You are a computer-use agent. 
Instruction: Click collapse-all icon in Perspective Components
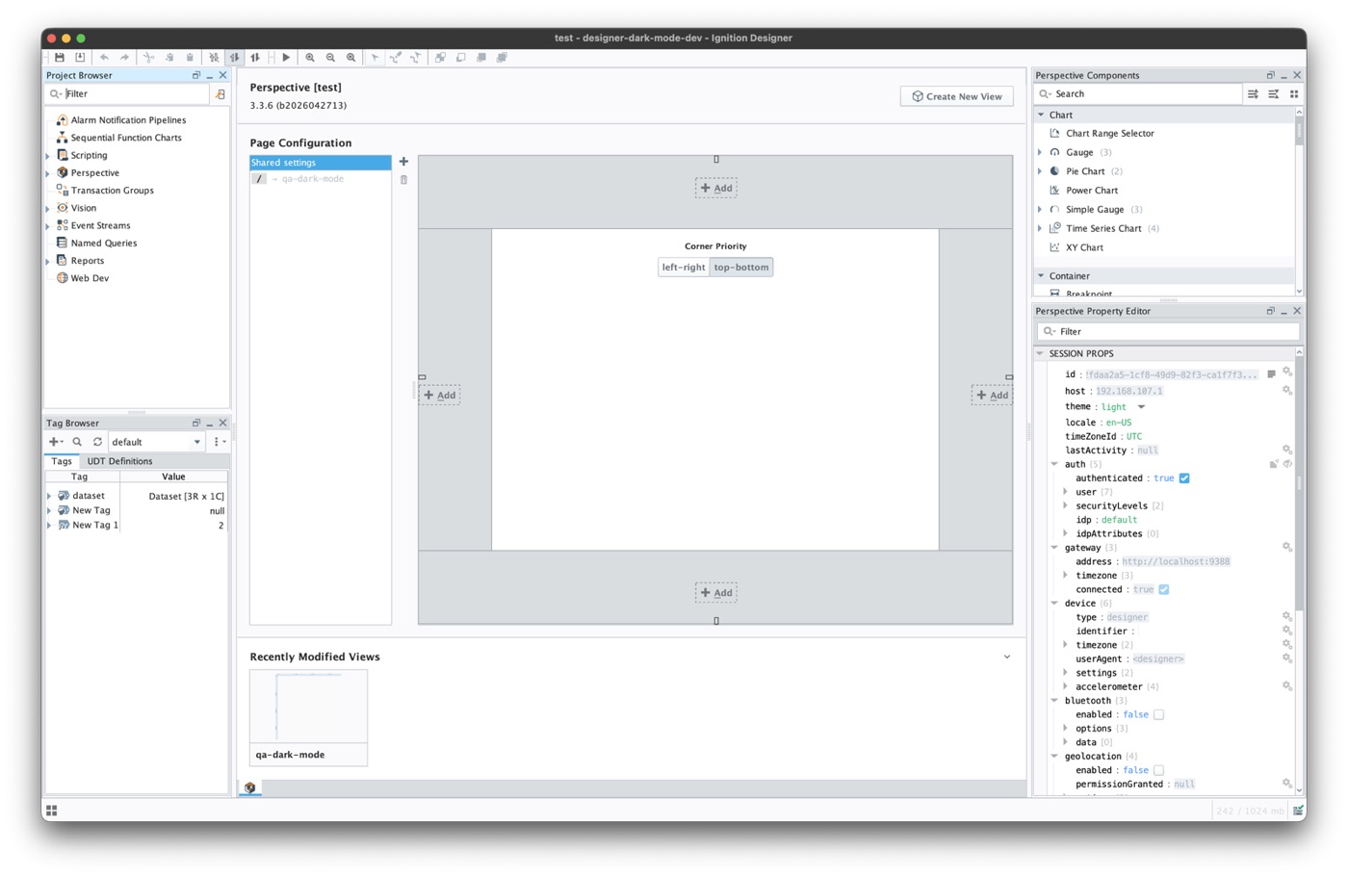click(x=1273, y=94)
